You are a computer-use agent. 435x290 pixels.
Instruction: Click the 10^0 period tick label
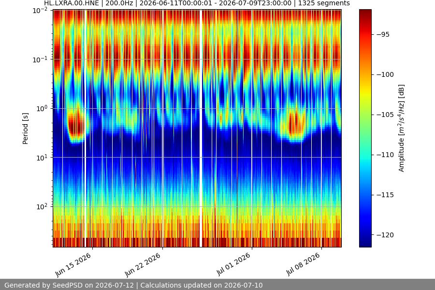(42, 109)
